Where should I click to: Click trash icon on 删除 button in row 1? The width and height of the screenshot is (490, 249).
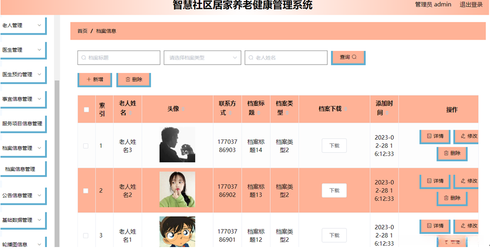point(446,153)
